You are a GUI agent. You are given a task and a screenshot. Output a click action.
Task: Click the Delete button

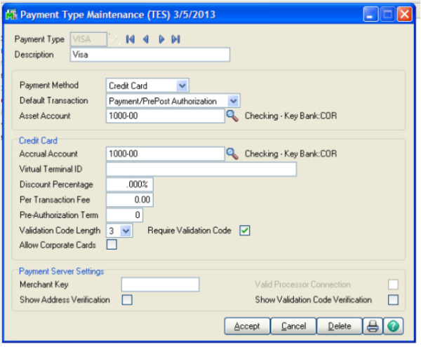coord(339,326)
